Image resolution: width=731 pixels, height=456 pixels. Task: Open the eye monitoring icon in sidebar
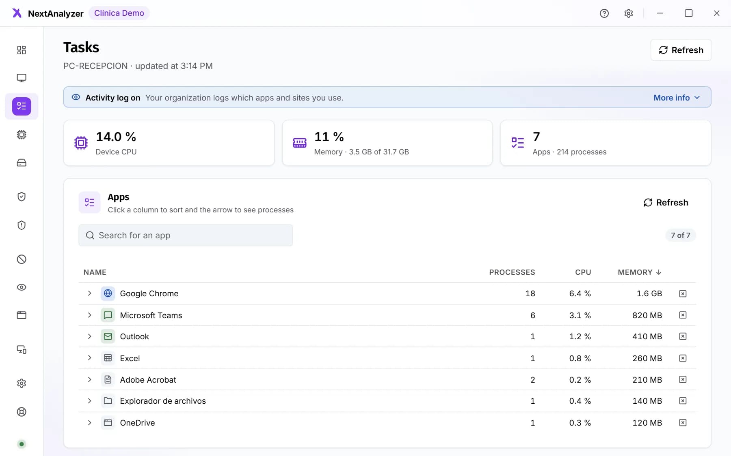point(22,287)
